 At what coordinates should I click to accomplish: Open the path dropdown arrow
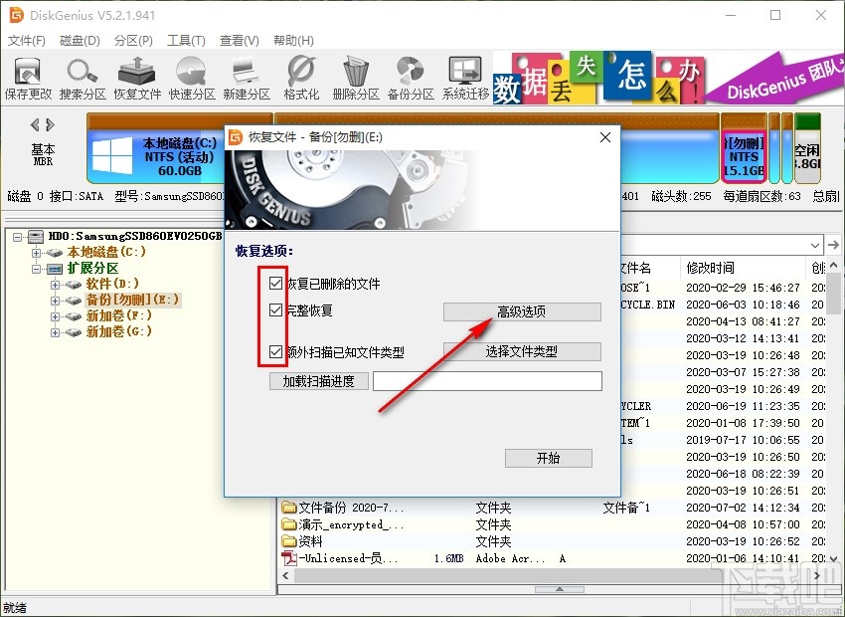(815, 246)
